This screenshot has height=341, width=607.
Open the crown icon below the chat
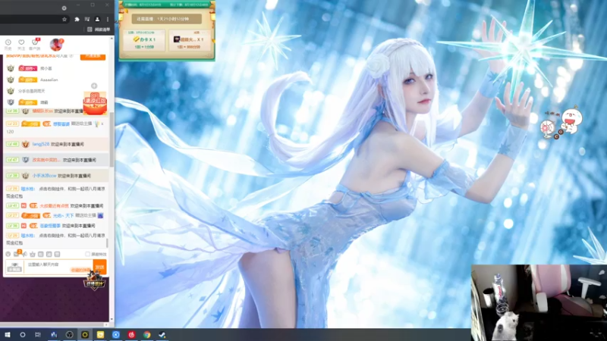coord(33,254)
